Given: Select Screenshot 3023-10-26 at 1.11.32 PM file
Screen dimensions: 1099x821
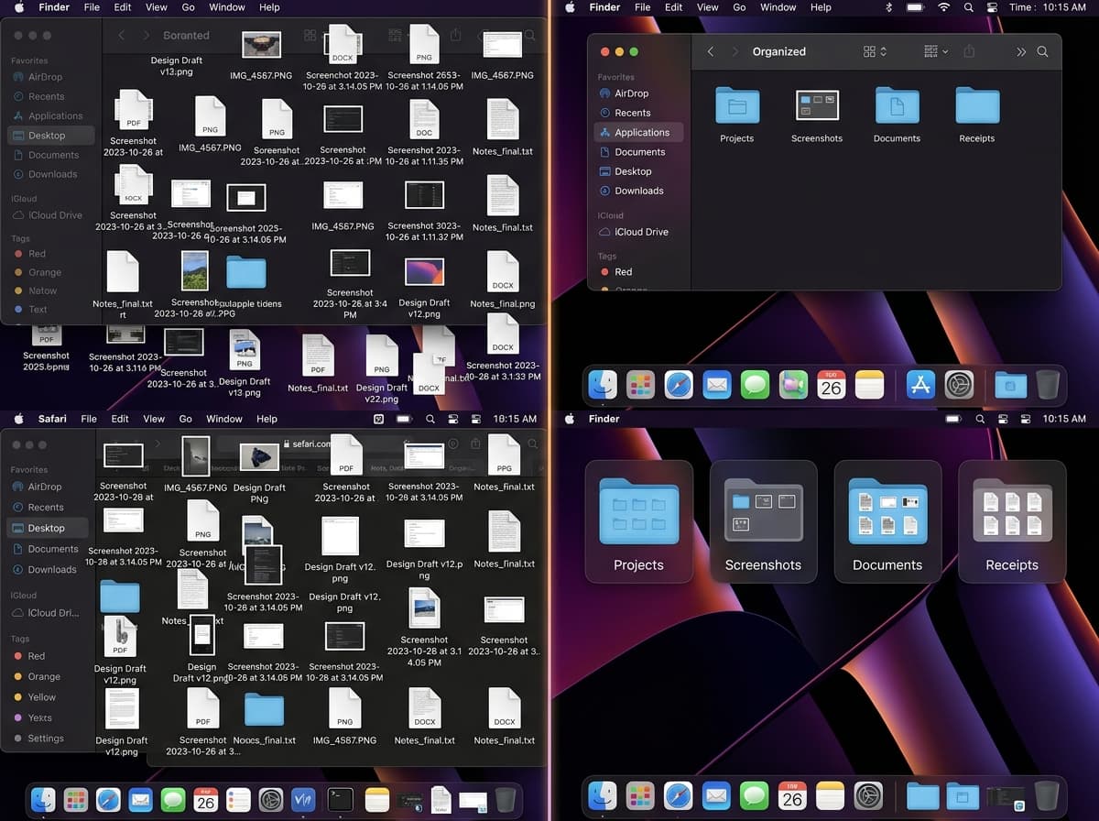Looking at the screenshot, I should pyautogui.click(x=424, y=211).
